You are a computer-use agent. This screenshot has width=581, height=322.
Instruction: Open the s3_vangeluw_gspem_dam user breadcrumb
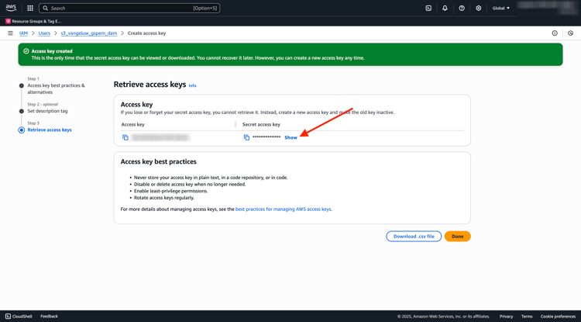pyautogui.click(x=89, y=33)
